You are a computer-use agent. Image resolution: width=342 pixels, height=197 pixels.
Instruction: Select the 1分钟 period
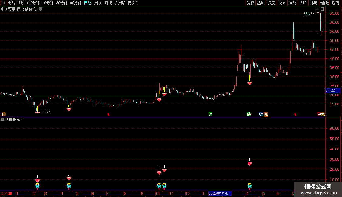click(23, 3)
